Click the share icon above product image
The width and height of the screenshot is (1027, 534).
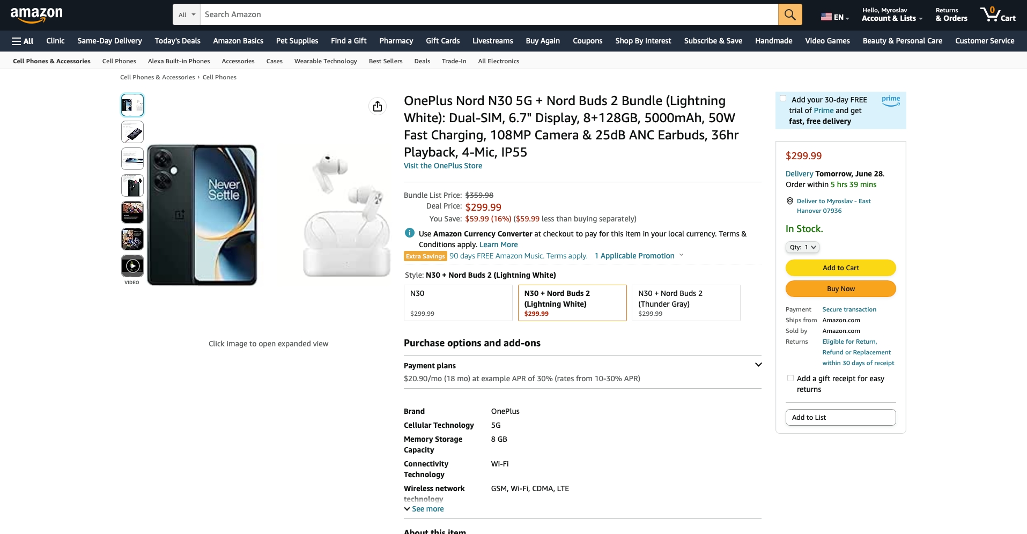tap(378, 106)
